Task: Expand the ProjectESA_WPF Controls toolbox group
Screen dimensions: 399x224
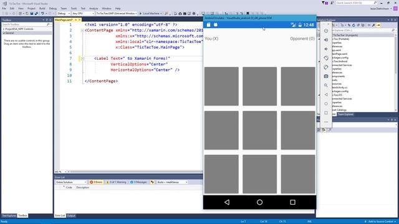Action: tap(4, 29)
